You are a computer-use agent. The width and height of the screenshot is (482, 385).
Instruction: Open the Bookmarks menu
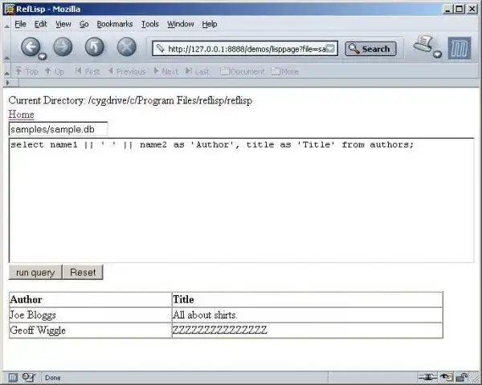115,24
